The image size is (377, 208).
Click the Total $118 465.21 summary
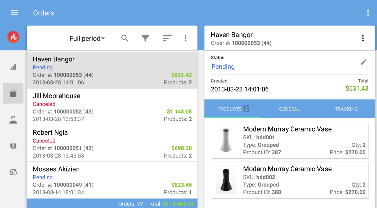coord(171,204)
